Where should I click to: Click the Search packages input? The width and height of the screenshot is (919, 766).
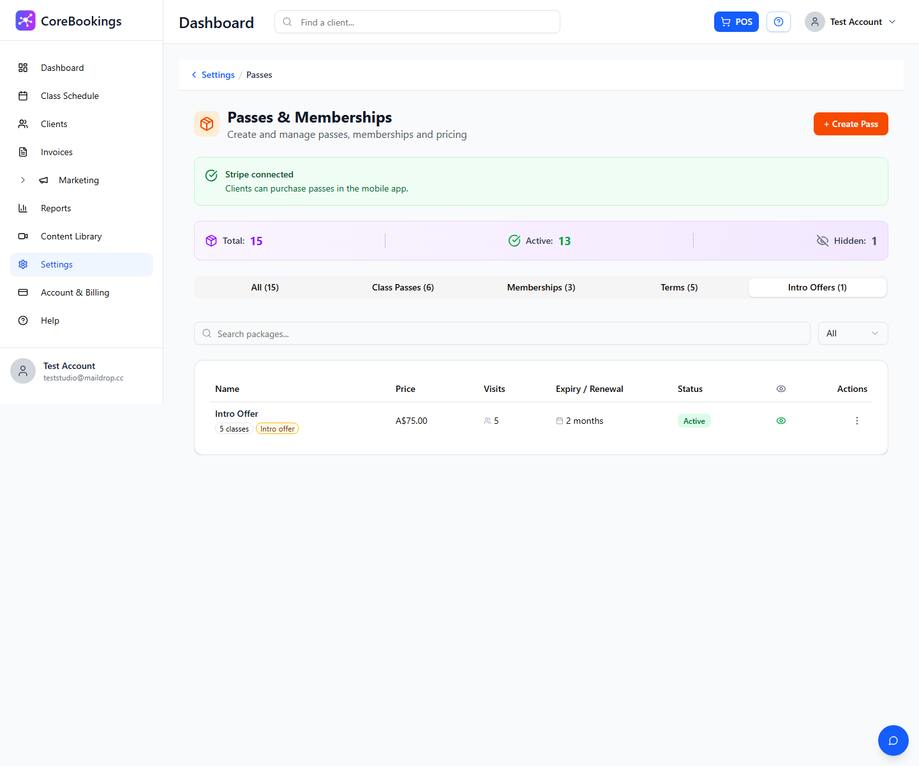(x=502, y=333)
